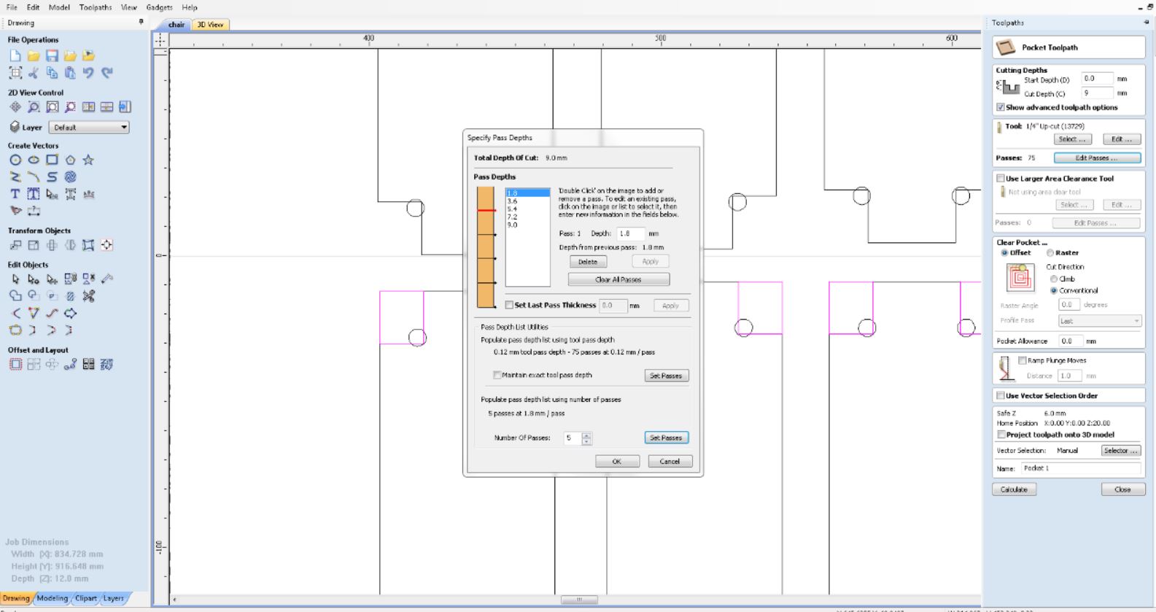Click the pass depth diagram image

(486, 247)
